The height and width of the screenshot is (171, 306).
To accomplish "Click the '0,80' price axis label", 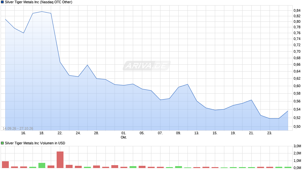I will click(x=297, y=22).
